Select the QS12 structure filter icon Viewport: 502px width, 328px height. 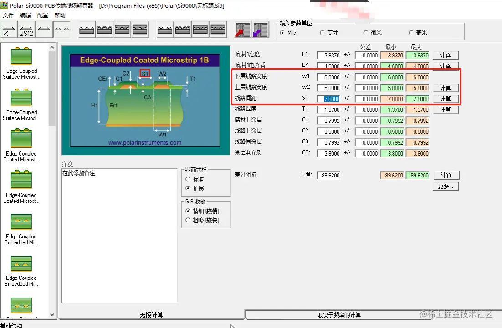(x=26, y=30)
